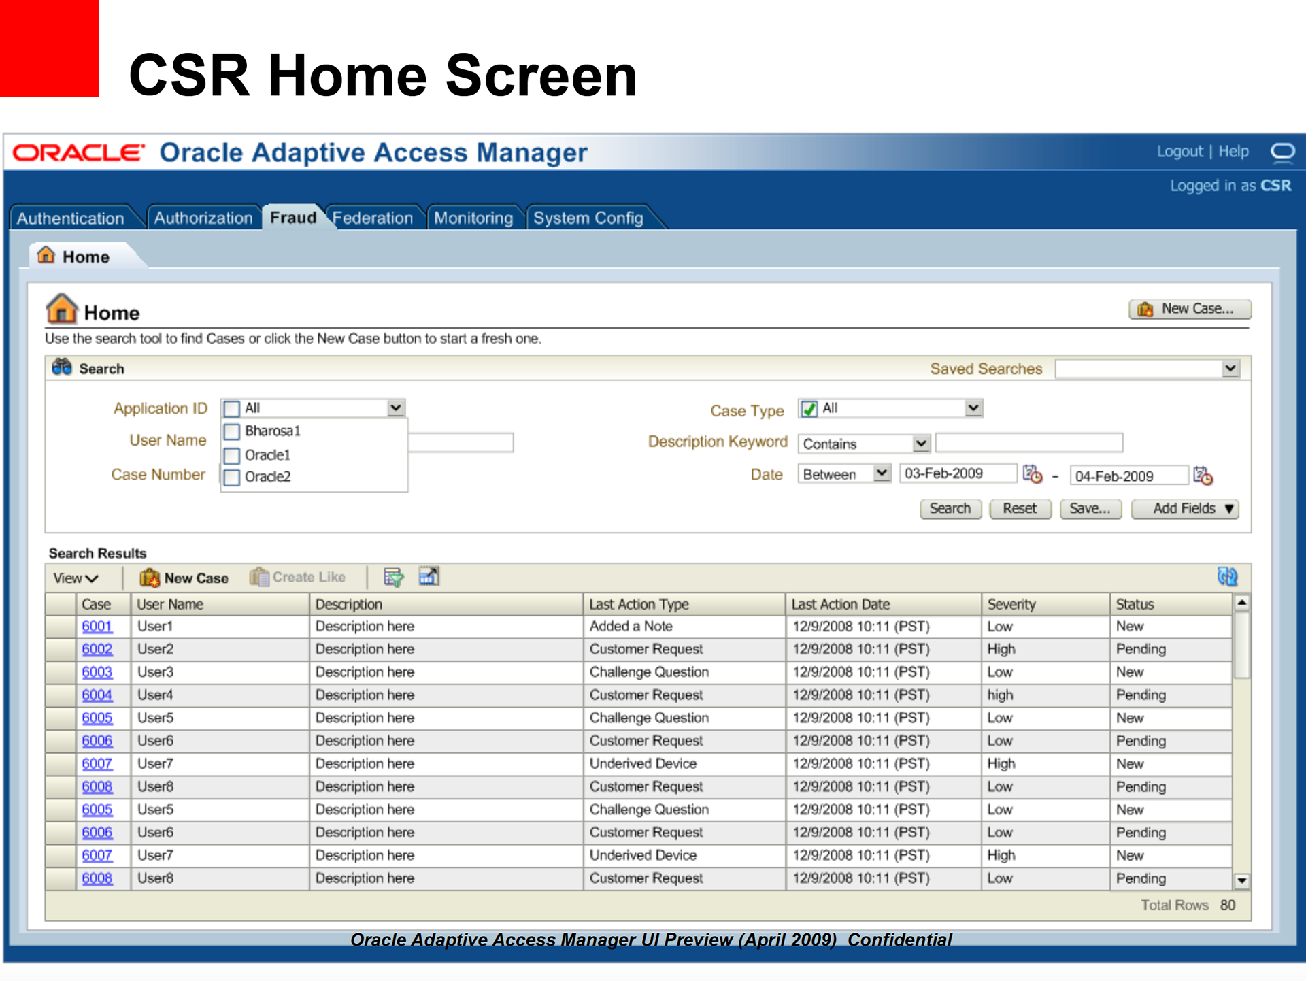Click the Home house icon in breadcrumb tab

point(46,255)
